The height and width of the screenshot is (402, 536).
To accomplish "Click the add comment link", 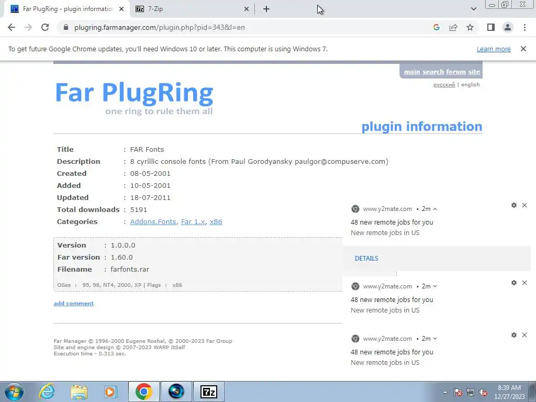I will click(x=73, y=303).
